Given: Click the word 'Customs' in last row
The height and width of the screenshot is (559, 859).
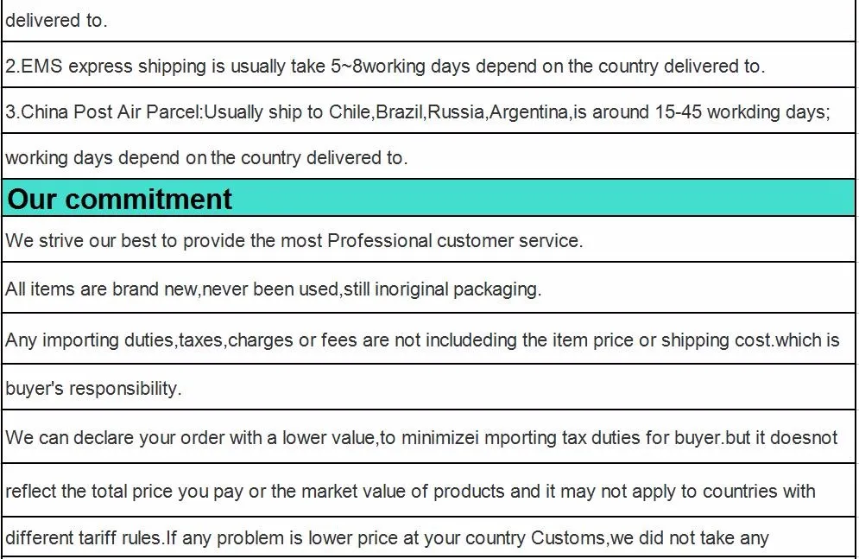Looking at the screenshot, I should 568,537.
